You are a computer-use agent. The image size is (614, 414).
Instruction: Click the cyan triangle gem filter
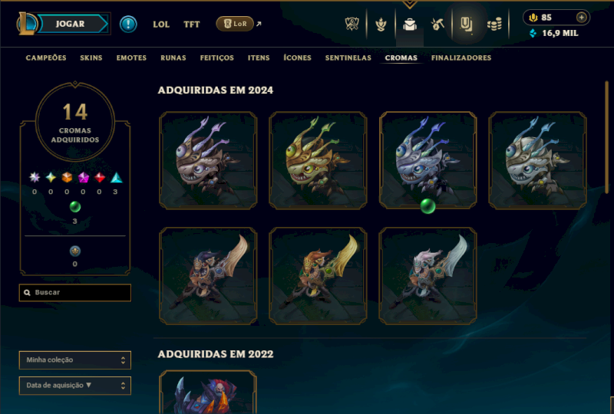[116, 178]
